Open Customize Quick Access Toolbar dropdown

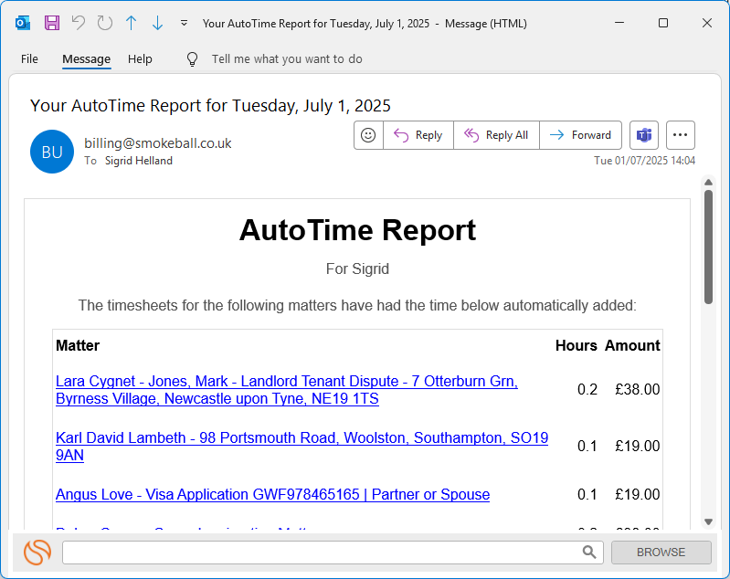(x=184, y=23)
